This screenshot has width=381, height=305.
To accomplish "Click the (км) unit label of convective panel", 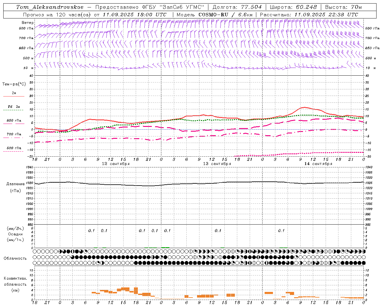I will coord(15,290).
